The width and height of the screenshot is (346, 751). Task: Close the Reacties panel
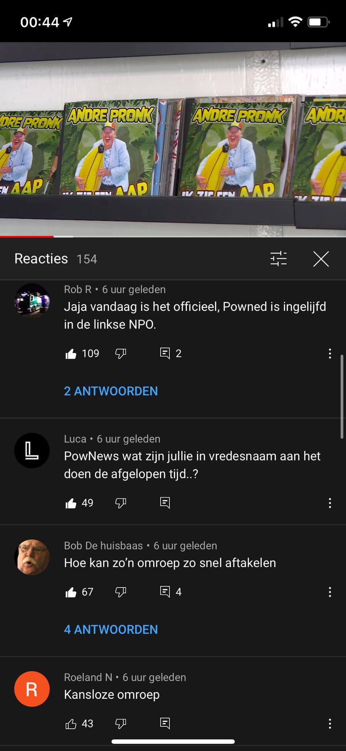(321, 259)
